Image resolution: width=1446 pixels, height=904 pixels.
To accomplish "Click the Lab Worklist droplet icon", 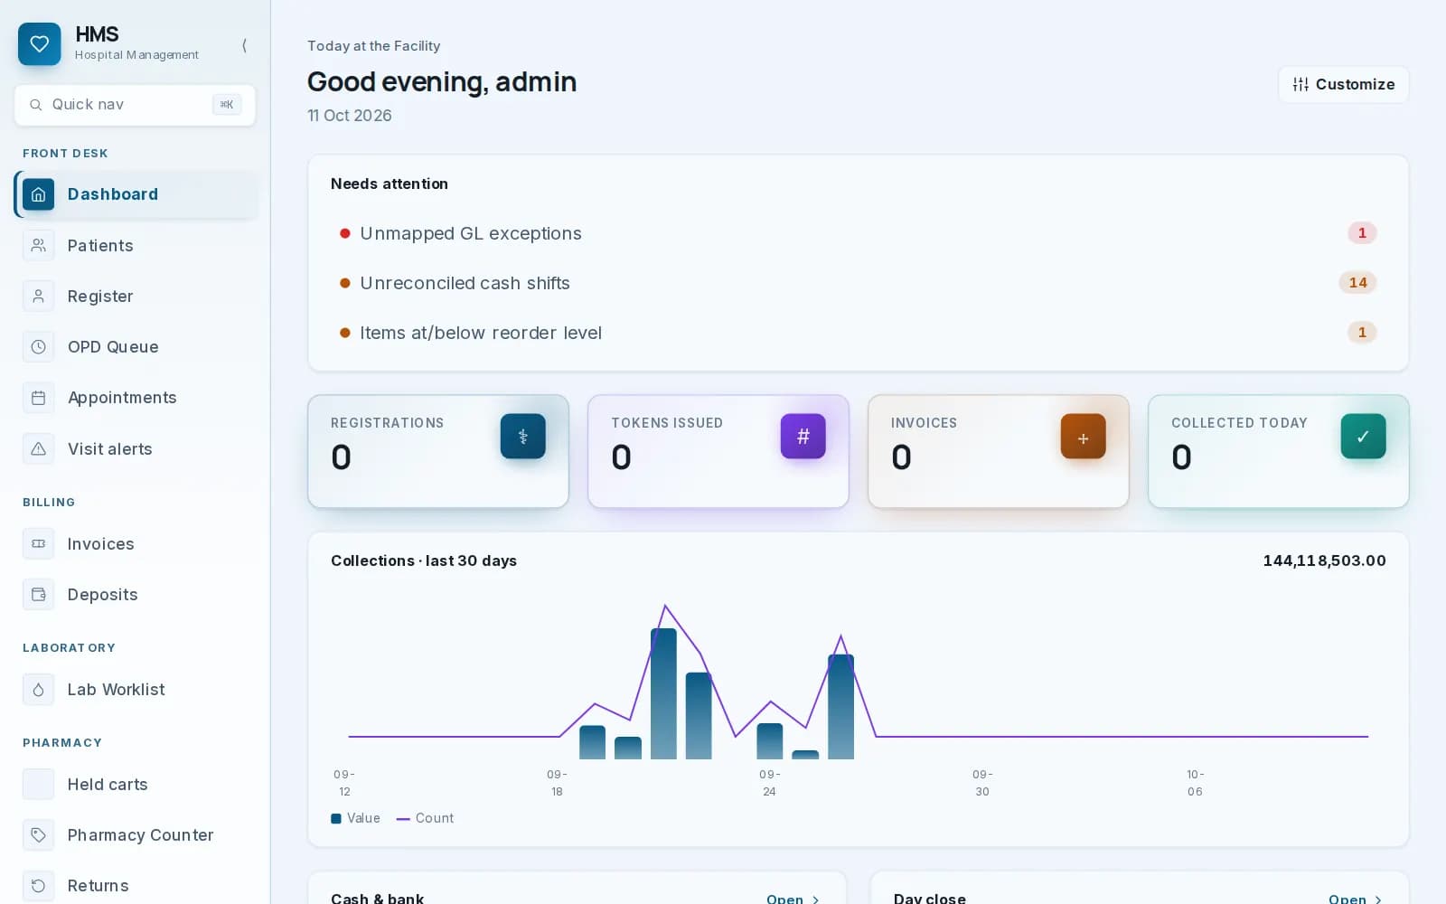I will click(38, 689).
